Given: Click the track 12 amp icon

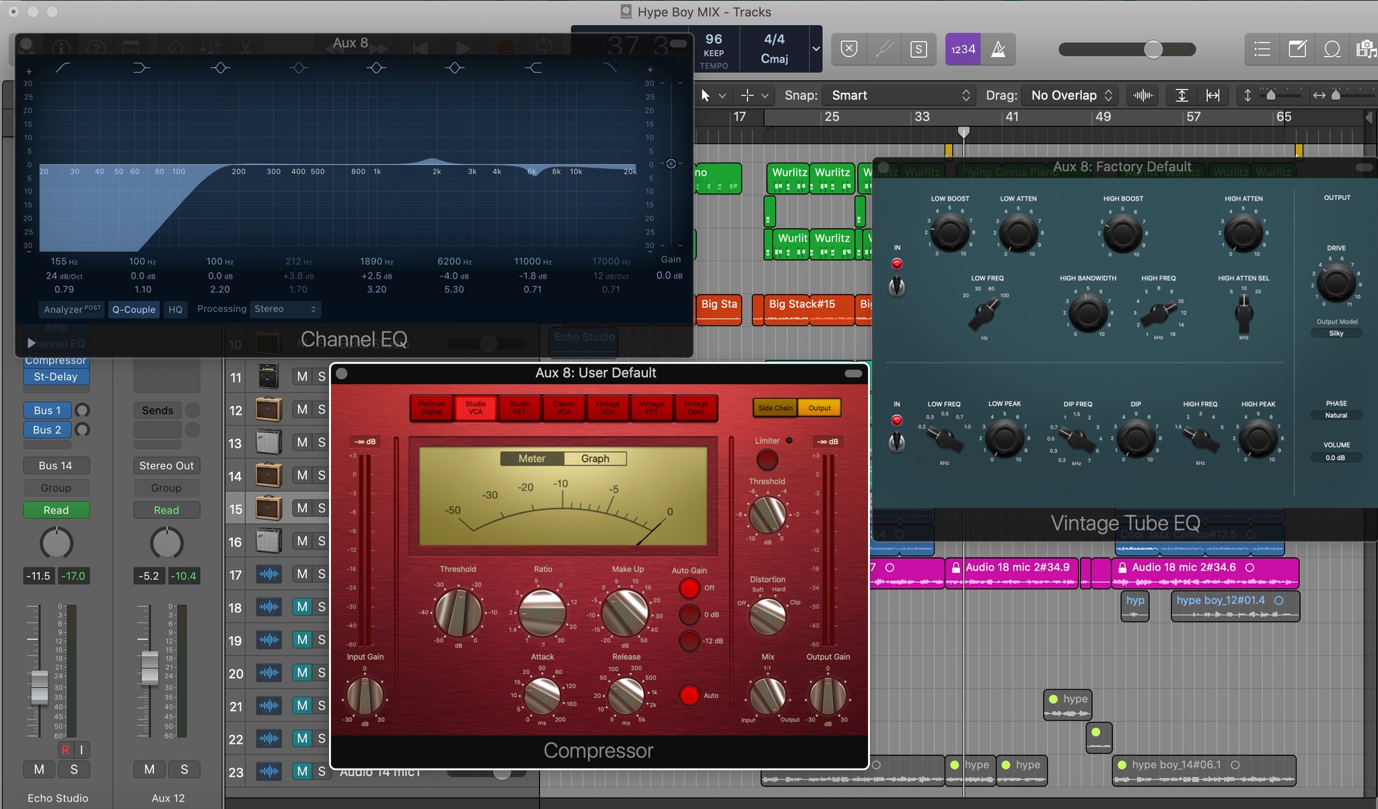Looking at the screenshot, I should point(268,409).
